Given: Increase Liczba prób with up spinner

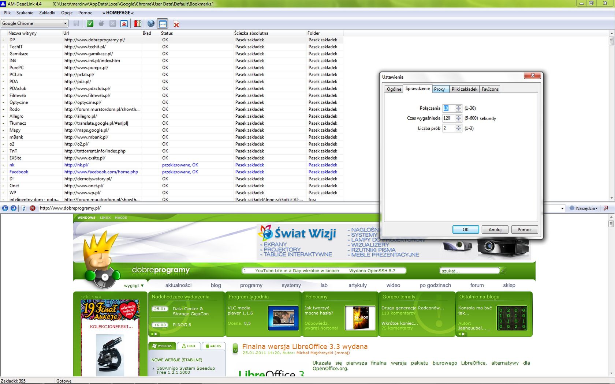Looking at the screenshot, I should [458, 126].
